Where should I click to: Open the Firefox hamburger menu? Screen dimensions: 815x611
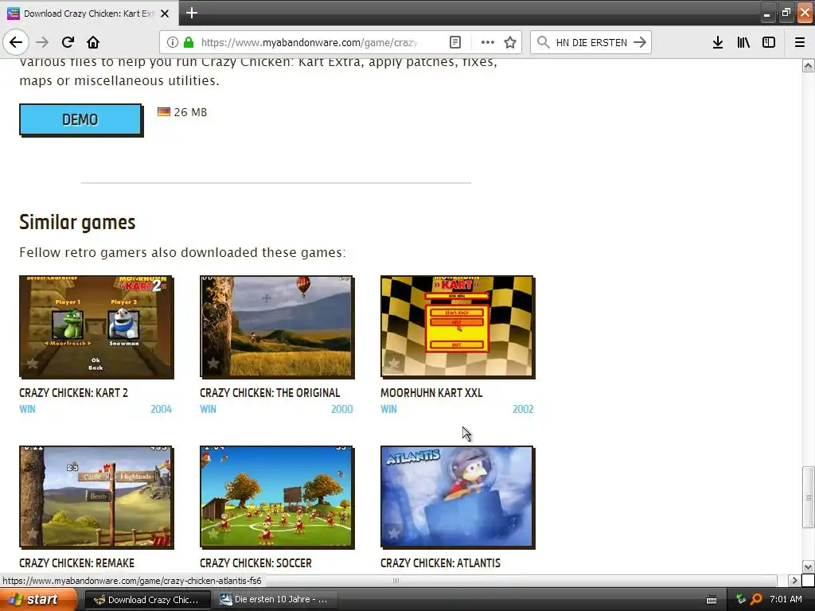coord(800,42)
